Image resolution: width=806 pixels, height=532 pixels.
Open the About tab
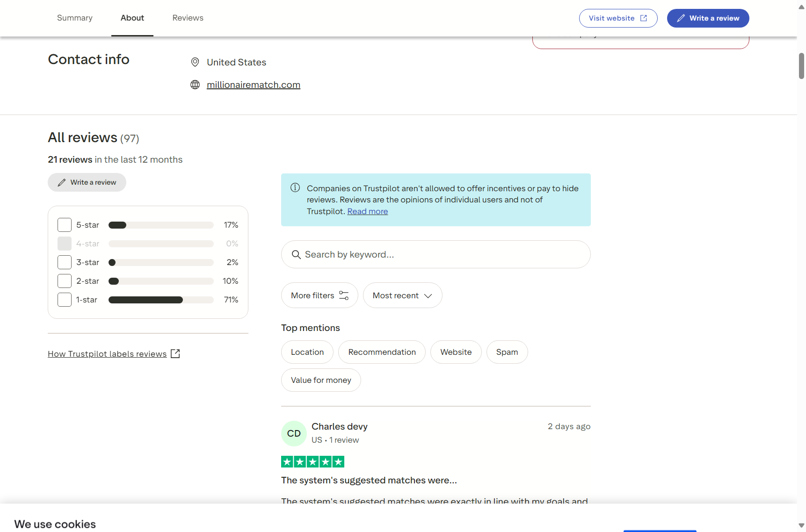(132, 18)
